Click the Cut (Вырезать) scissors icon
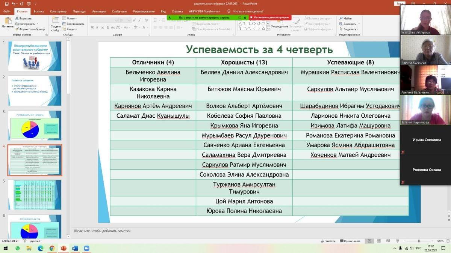 click(17, 18)
